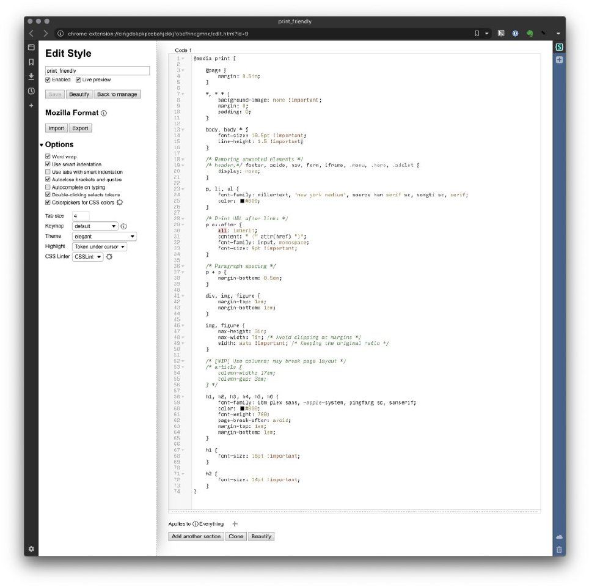Enable Autocomplete on typing

pos(48,187)
